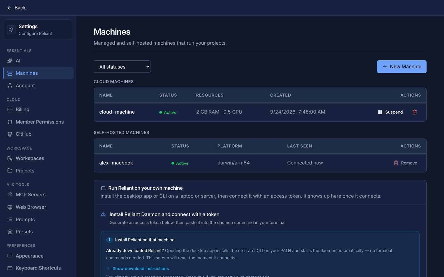Screen dimensions: 444x277
Task: Click the Presets layers icon
Action: point(10,232)
